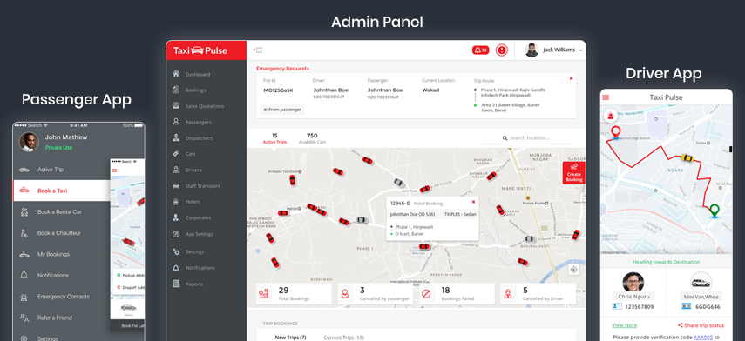Open the Cancelled by passenger stat card
This screenshot has width=745, height=341.
(376, 294)
